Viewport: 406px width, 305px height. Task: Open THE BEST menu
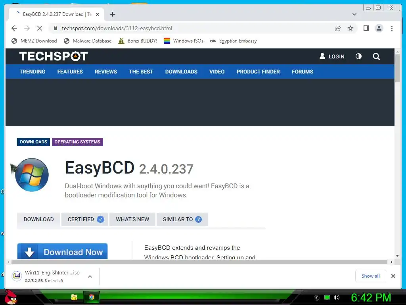click(x=141, y=71)
